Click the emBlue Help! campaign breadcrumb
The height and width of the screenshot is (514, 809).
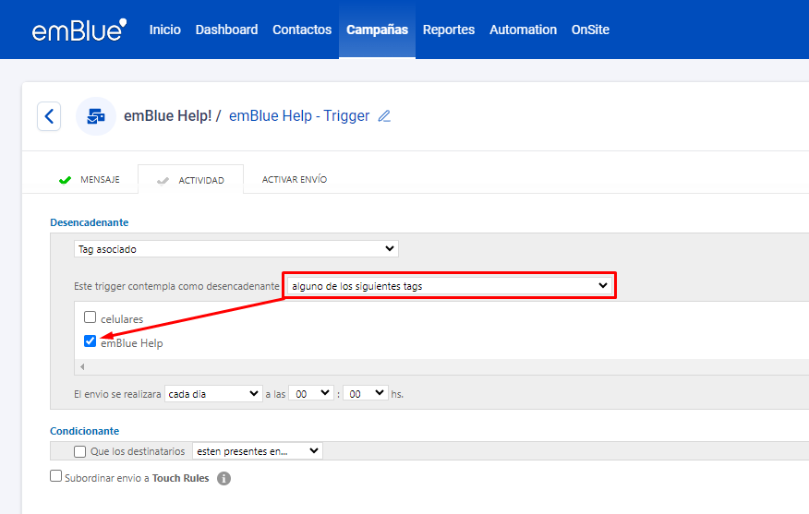click(x=168, y=116)
